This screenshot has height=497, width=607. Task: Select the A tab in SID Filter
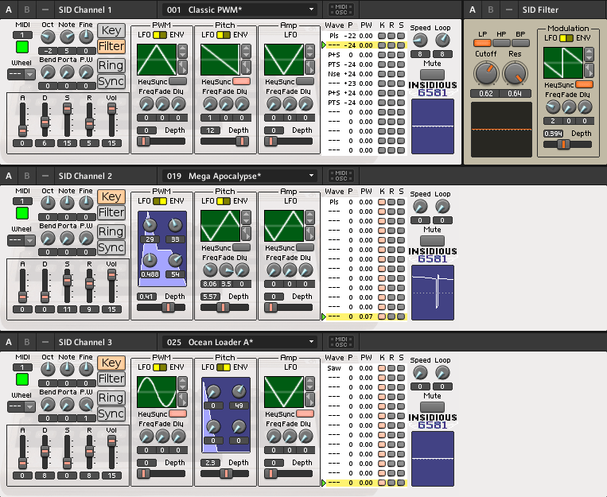(x=473, y=10)
